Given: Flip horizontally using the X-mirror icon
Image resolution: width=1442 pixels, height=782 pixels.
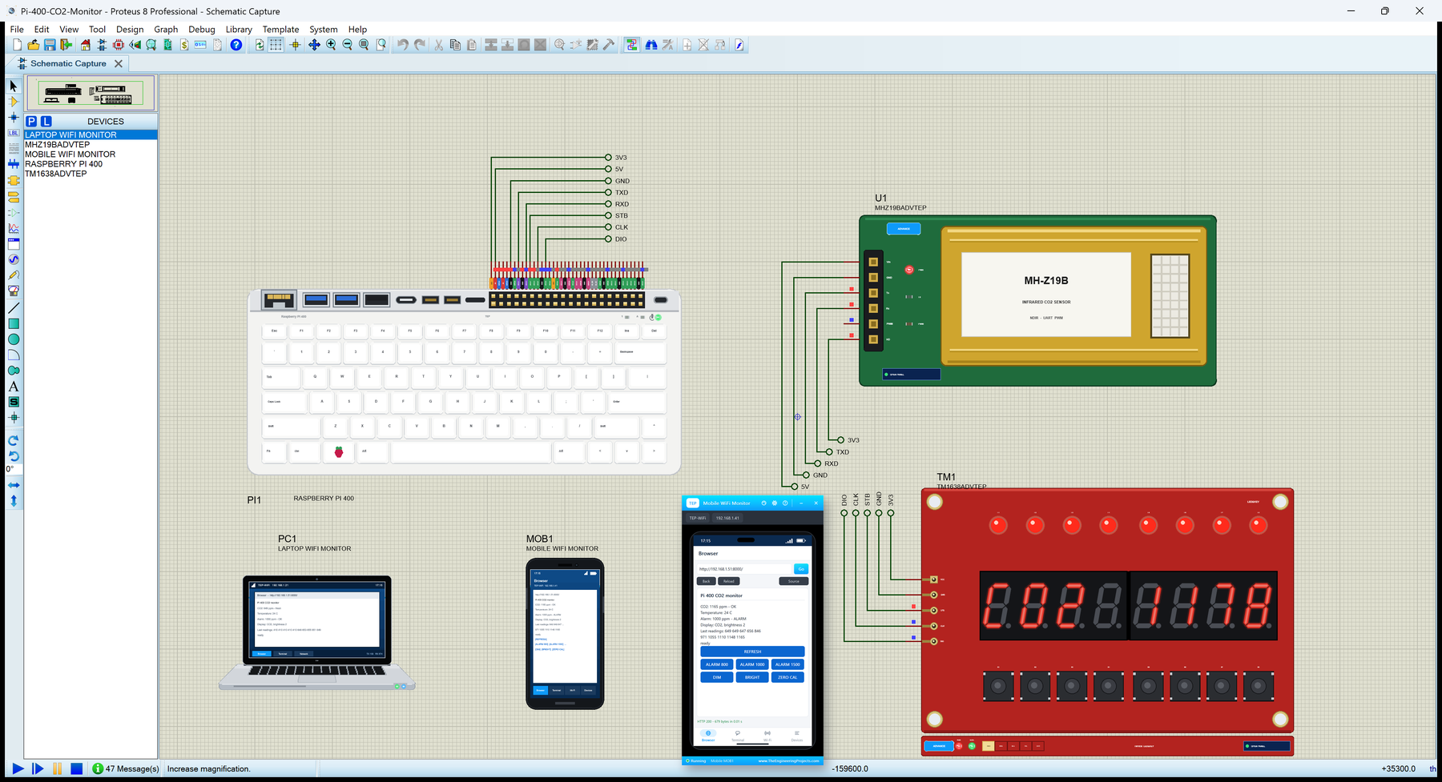Looking at the screenshot, I should click(14, 485).
